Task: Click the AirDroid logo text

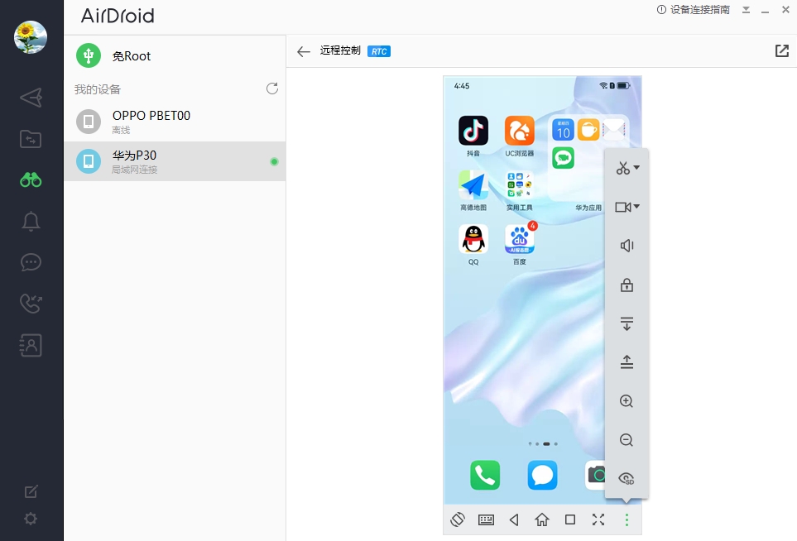Action: (118, 16)
